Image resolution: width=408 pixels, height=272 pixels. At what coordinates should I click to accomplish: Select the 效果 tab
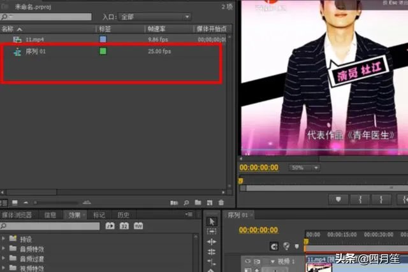(75, 215)
